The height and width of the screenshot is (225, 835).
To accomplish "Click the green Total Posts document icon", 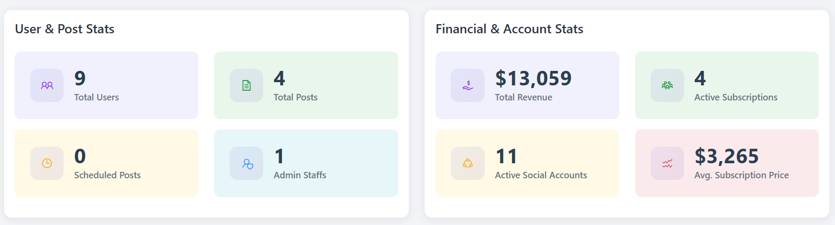I will (246, 85).
